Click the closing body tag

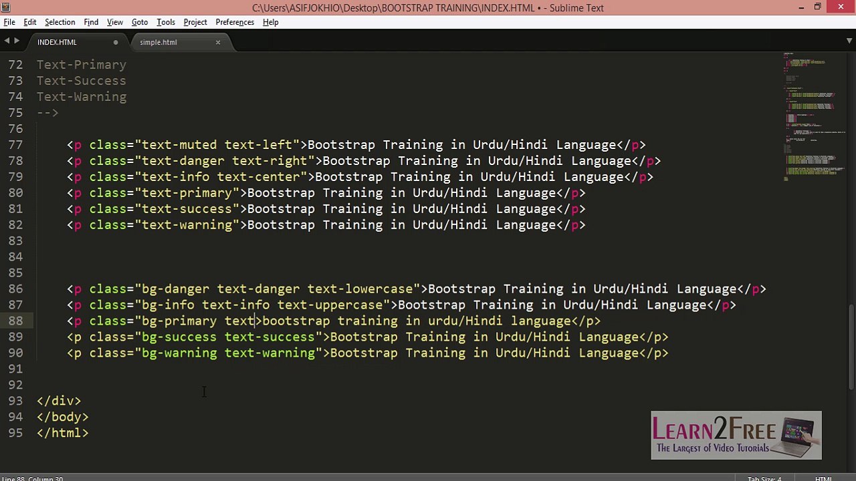pyautogui.click(x=63, y=417)
